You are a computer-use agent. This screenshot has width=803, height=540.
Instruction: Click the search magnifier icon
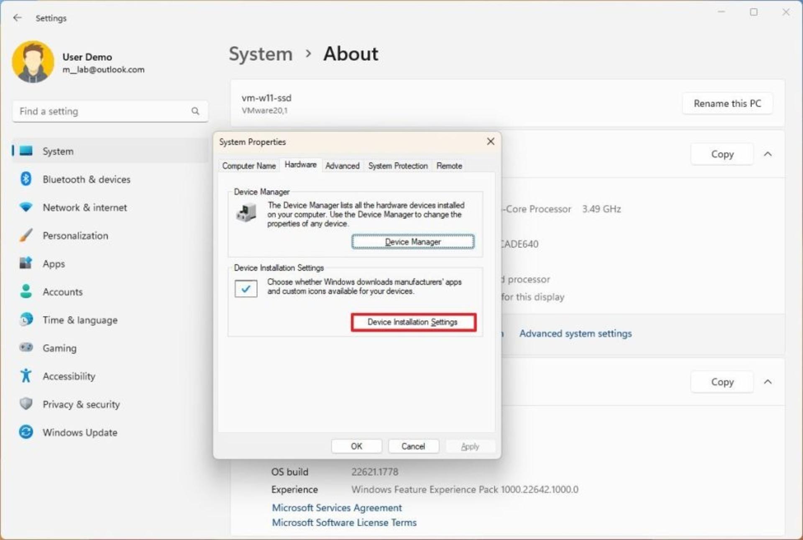coord(195,111)
